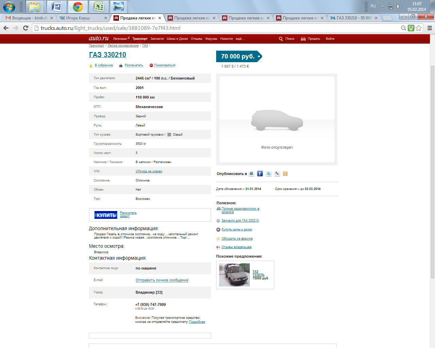The image size is (435, 348).
Task: Open the picture viewer taskbar icon
Action: (x=119, y=6)
